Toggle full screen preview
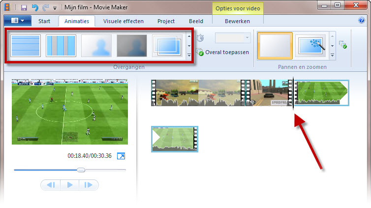 (x=121, y=156)
